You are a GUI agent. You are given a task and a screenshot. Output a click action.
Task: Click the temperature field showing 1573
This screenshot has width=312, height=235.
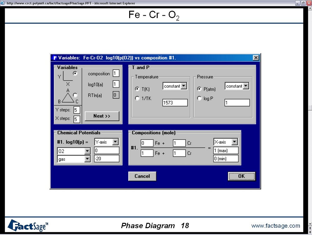point(175,103)
